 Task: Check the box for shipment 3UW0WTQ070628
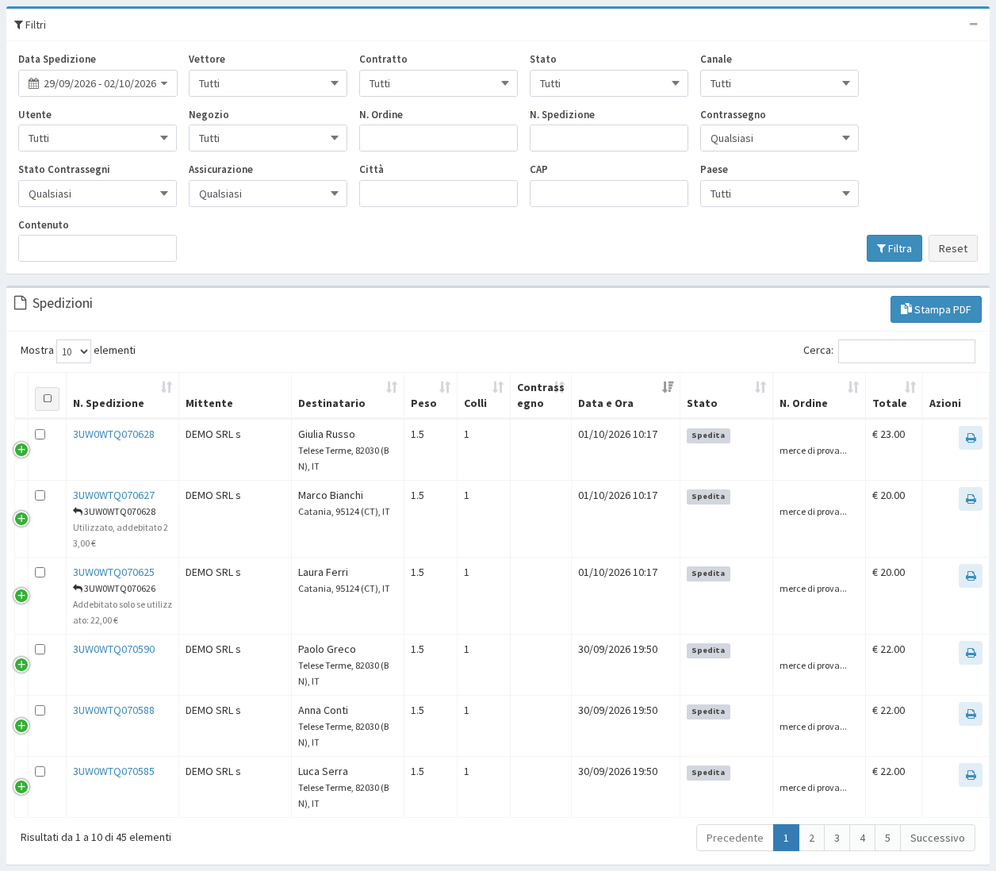tap(40, 435)
